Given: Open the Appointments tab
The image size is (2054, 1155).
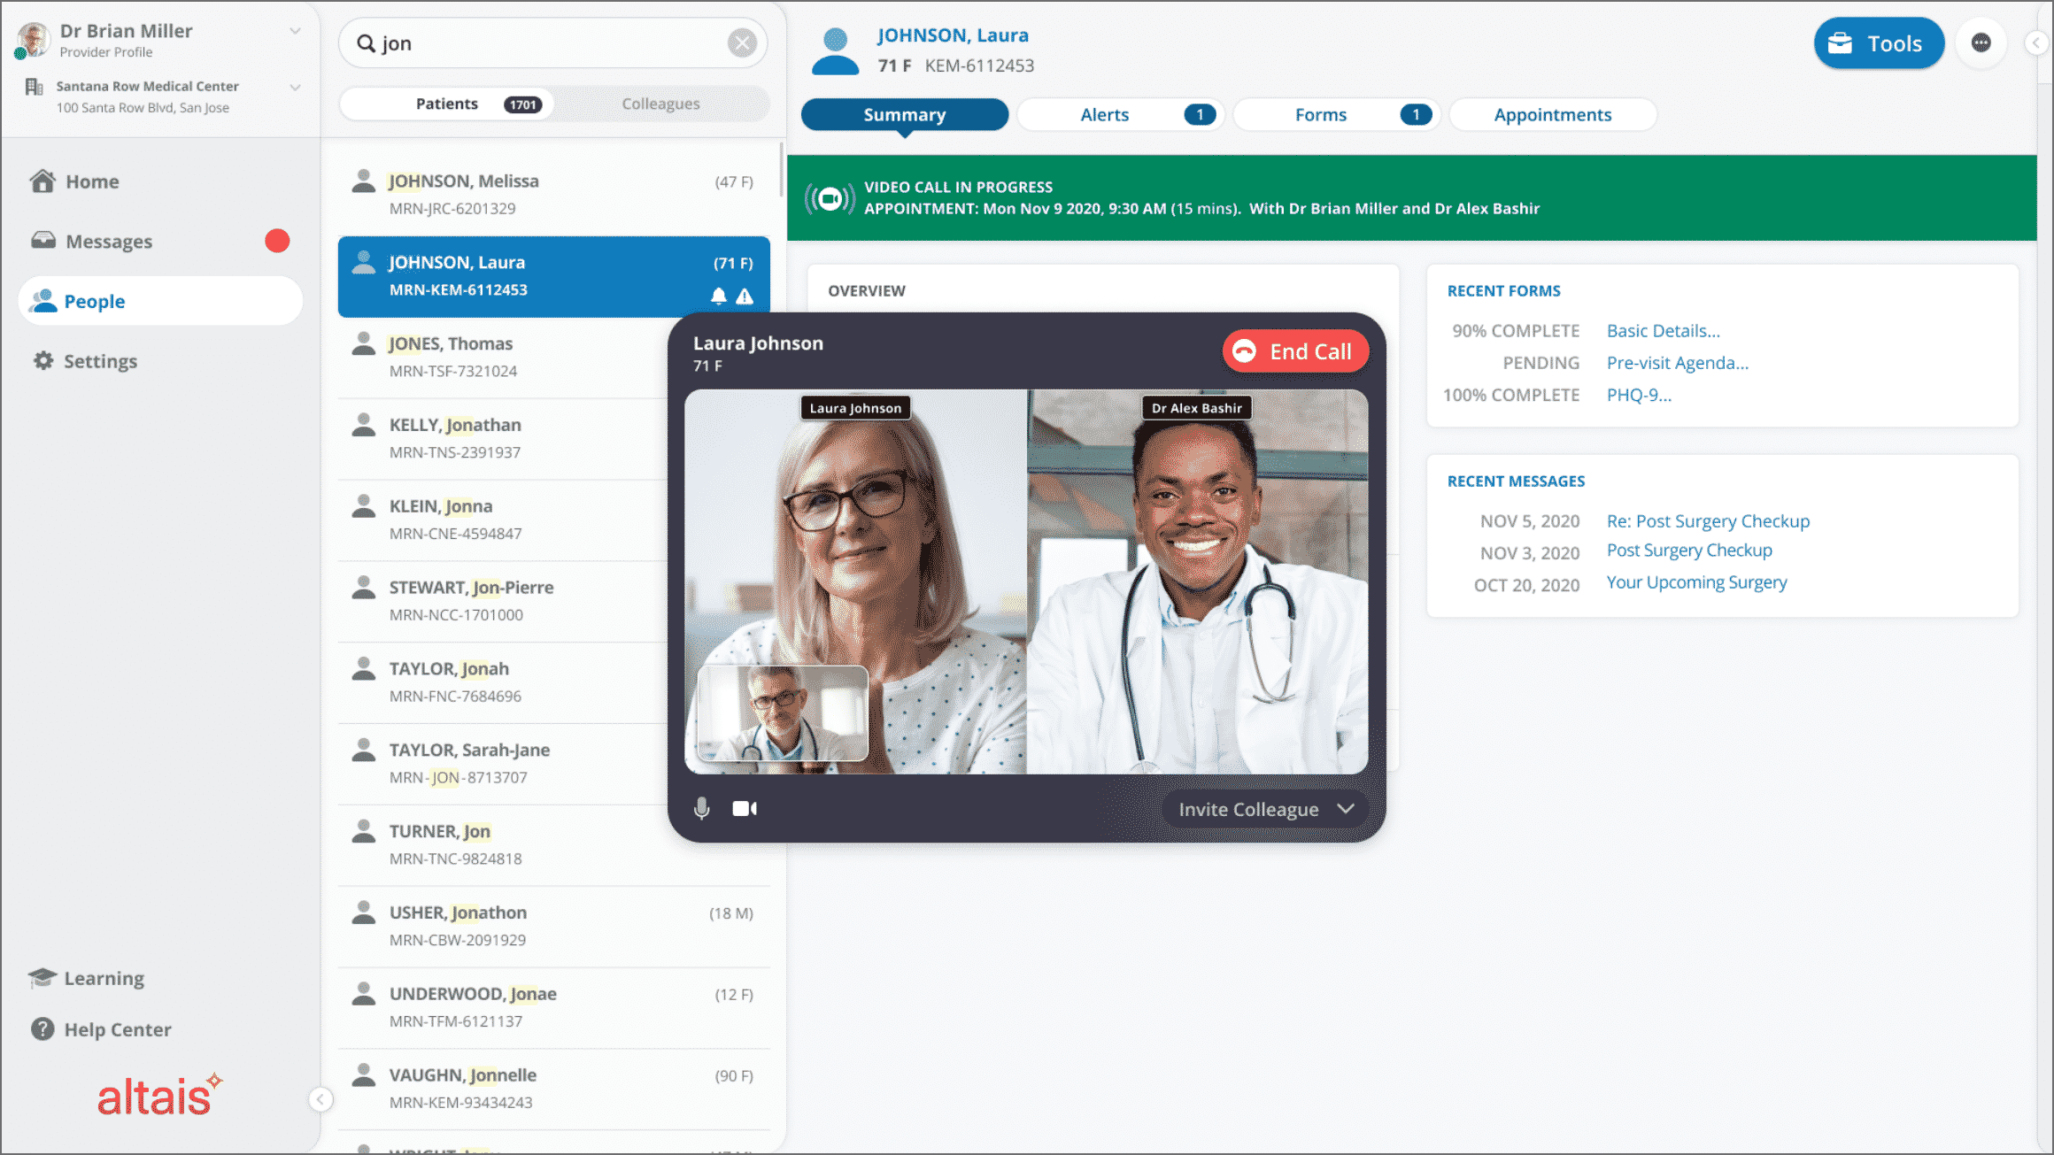Looking at the screenshot, I should [1553, 115].
